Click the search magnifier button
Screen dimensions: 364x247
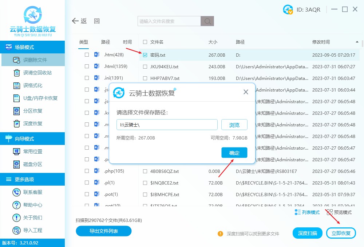(207, 21)
